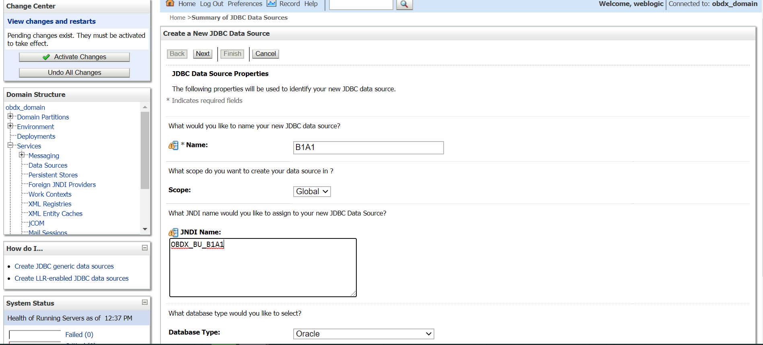Open Create LLR-enabled JDBC data sources help
Viewport: 763px width, 345px height.
tap(72, 278)
